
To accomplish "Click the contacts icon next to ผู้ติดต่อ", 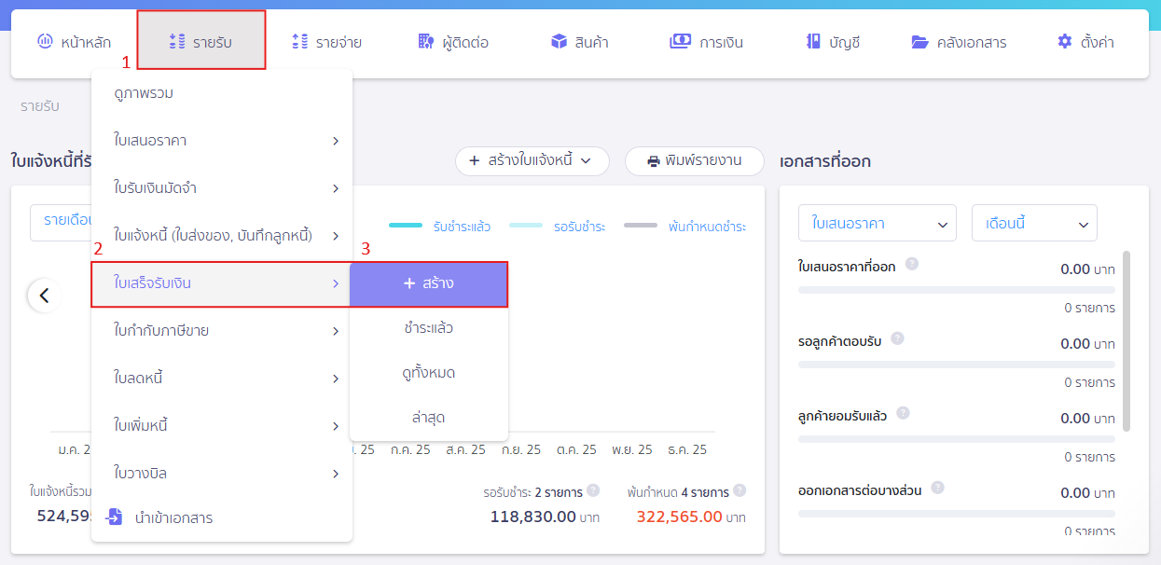I will 426,42.
